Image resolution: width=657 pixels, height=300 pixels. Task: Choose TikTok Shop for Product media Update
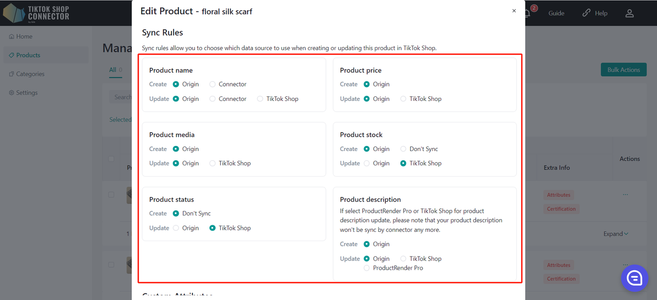(x=212, y=163)
